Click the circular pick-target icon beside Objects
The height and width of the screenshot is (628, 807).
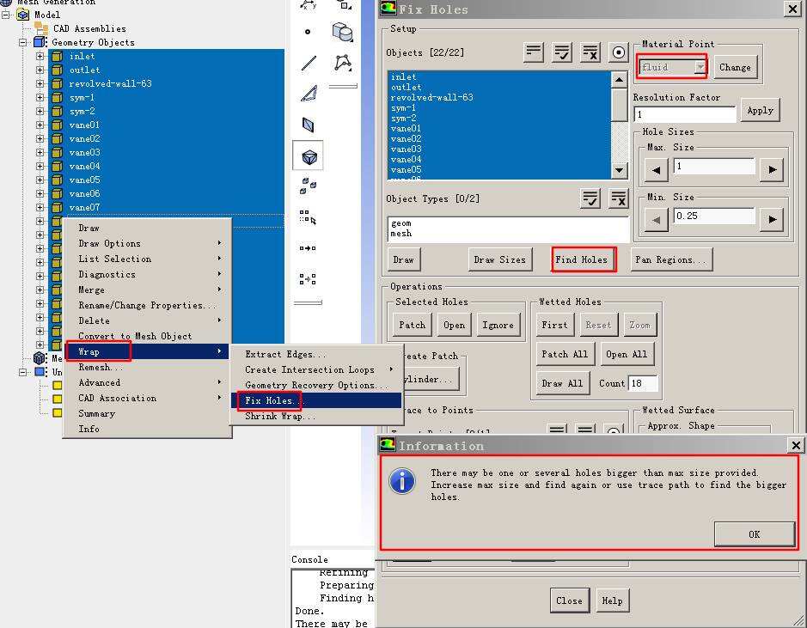(x=619, y=52)
